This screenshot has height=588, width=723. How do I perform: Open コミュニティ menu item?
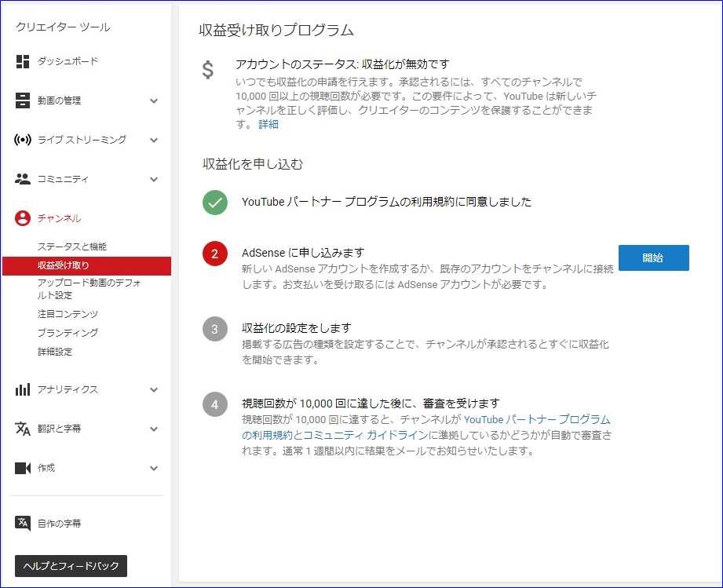[x=63, y=179]
